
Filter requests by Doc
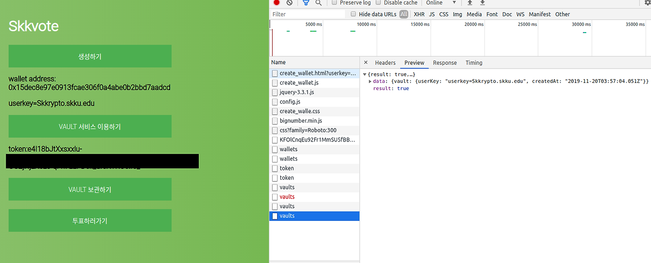[507, 14]
